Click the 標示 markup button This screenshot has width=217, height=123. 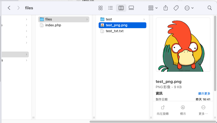point(183,111)
